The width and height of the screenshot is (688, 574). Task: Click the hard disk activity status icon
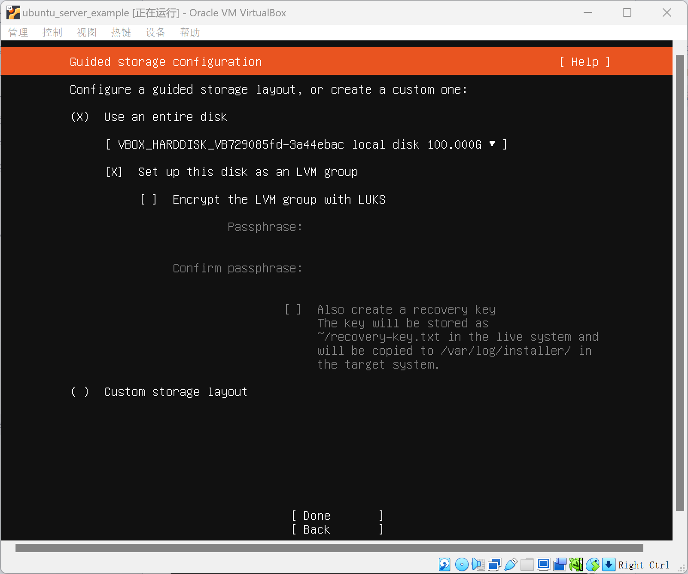coord(444,564)
